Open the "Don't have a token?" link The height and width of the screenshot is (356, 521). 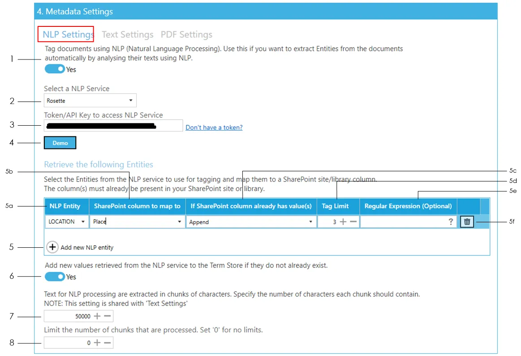214,127
